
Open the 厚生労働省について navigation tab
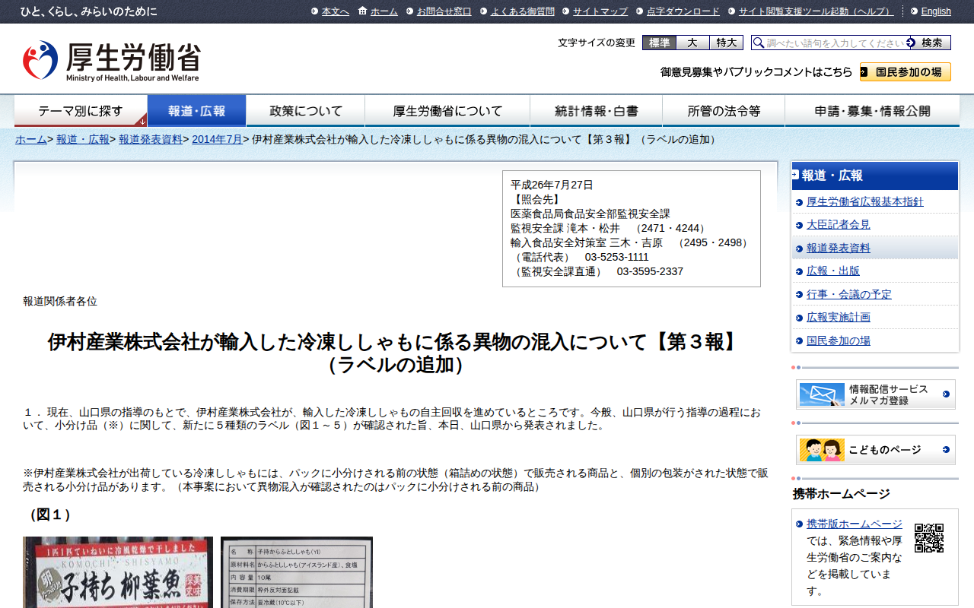(x=447, y=111)
